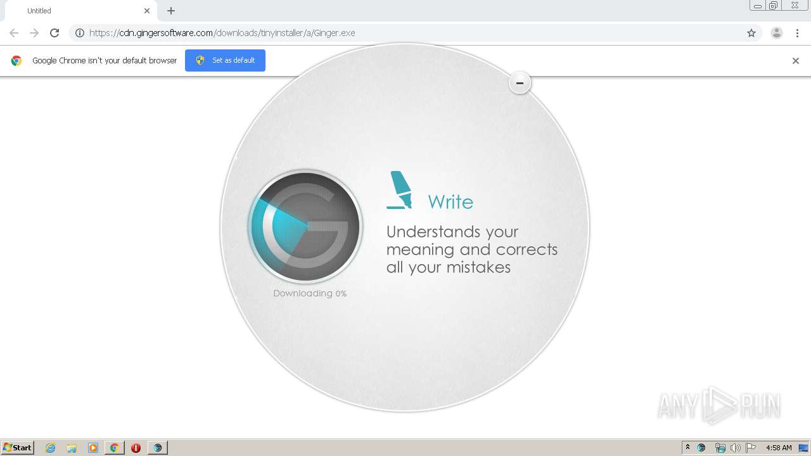
Task: Open Windows Media Player from taskbar
Action: [x=93, y=448]
